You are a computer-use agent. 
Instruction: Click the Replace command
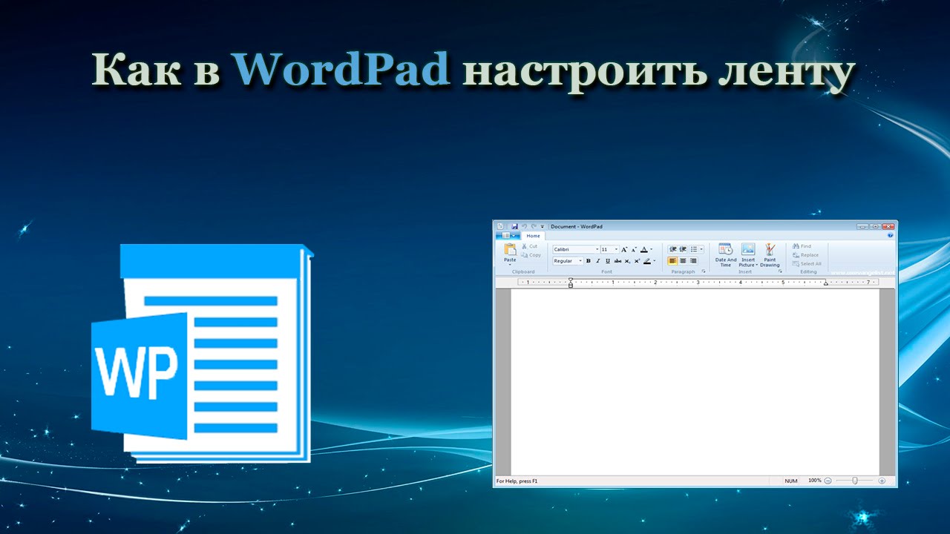[805, 255]
